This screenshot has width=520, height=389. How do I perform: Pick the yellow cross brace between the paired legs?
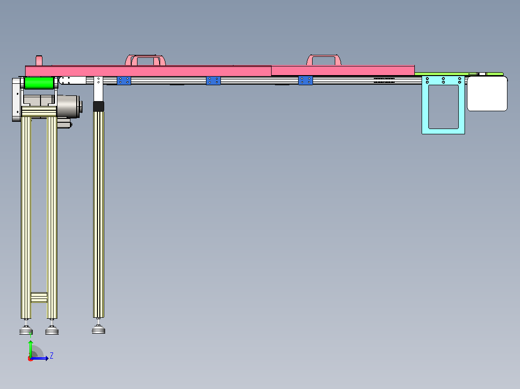[x=39, y=298]
